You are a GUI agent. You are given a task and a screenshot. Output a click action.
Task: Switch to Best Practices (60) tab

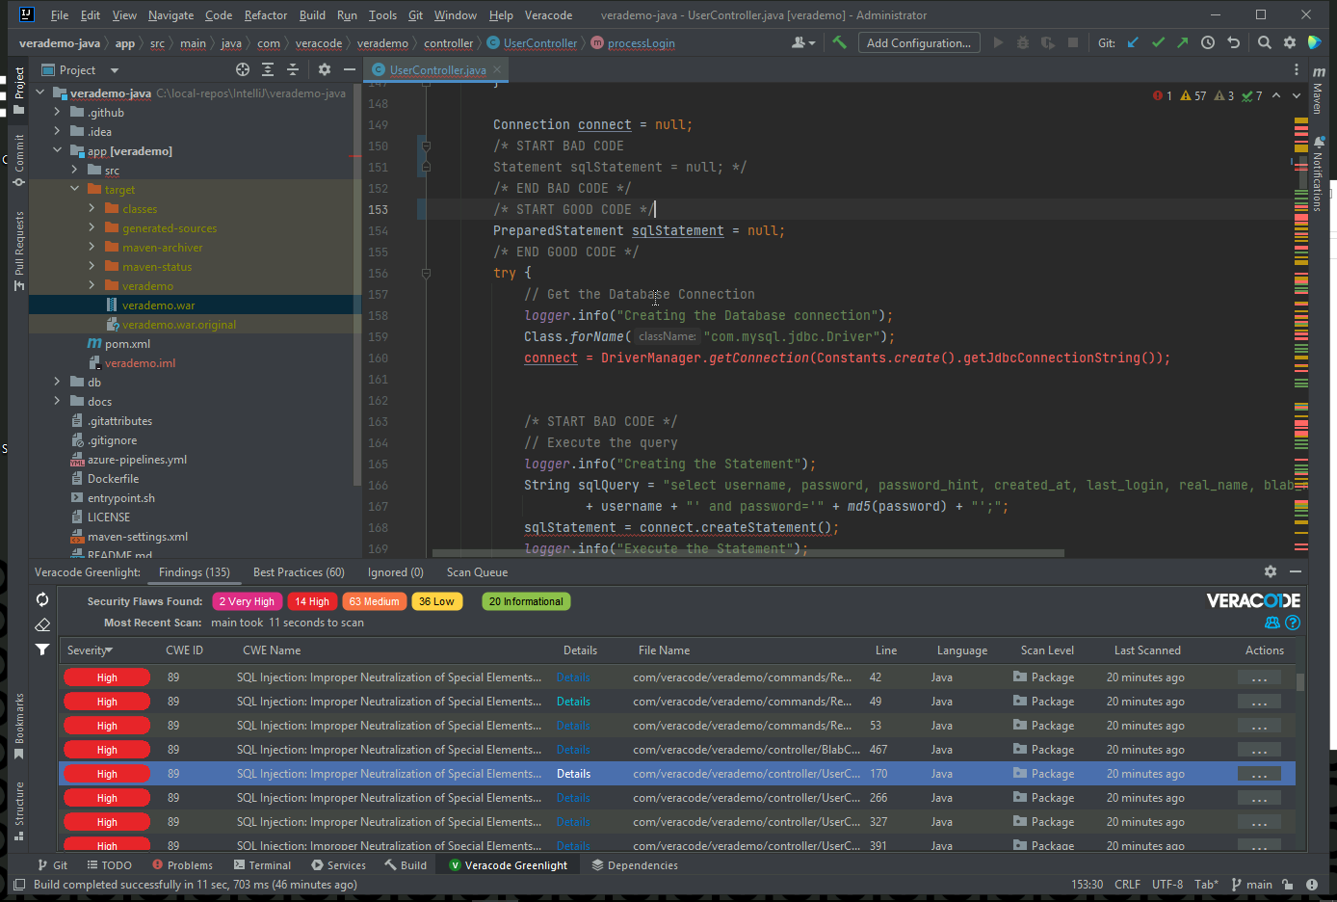299,572
